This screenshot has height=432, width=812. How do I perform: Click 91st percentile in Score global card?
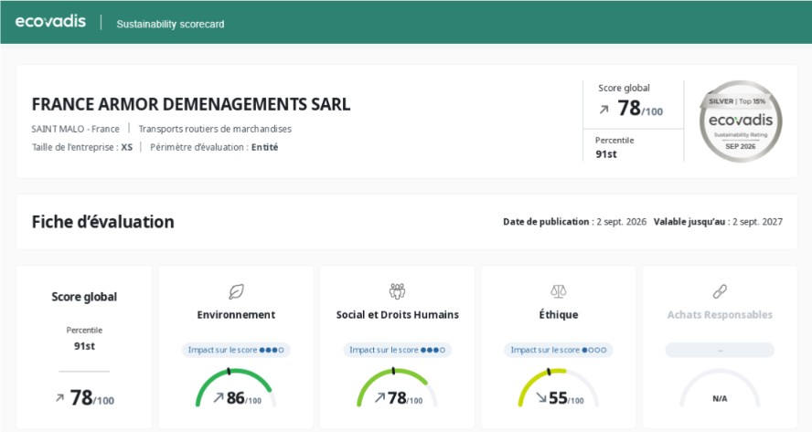pos(84,346)
